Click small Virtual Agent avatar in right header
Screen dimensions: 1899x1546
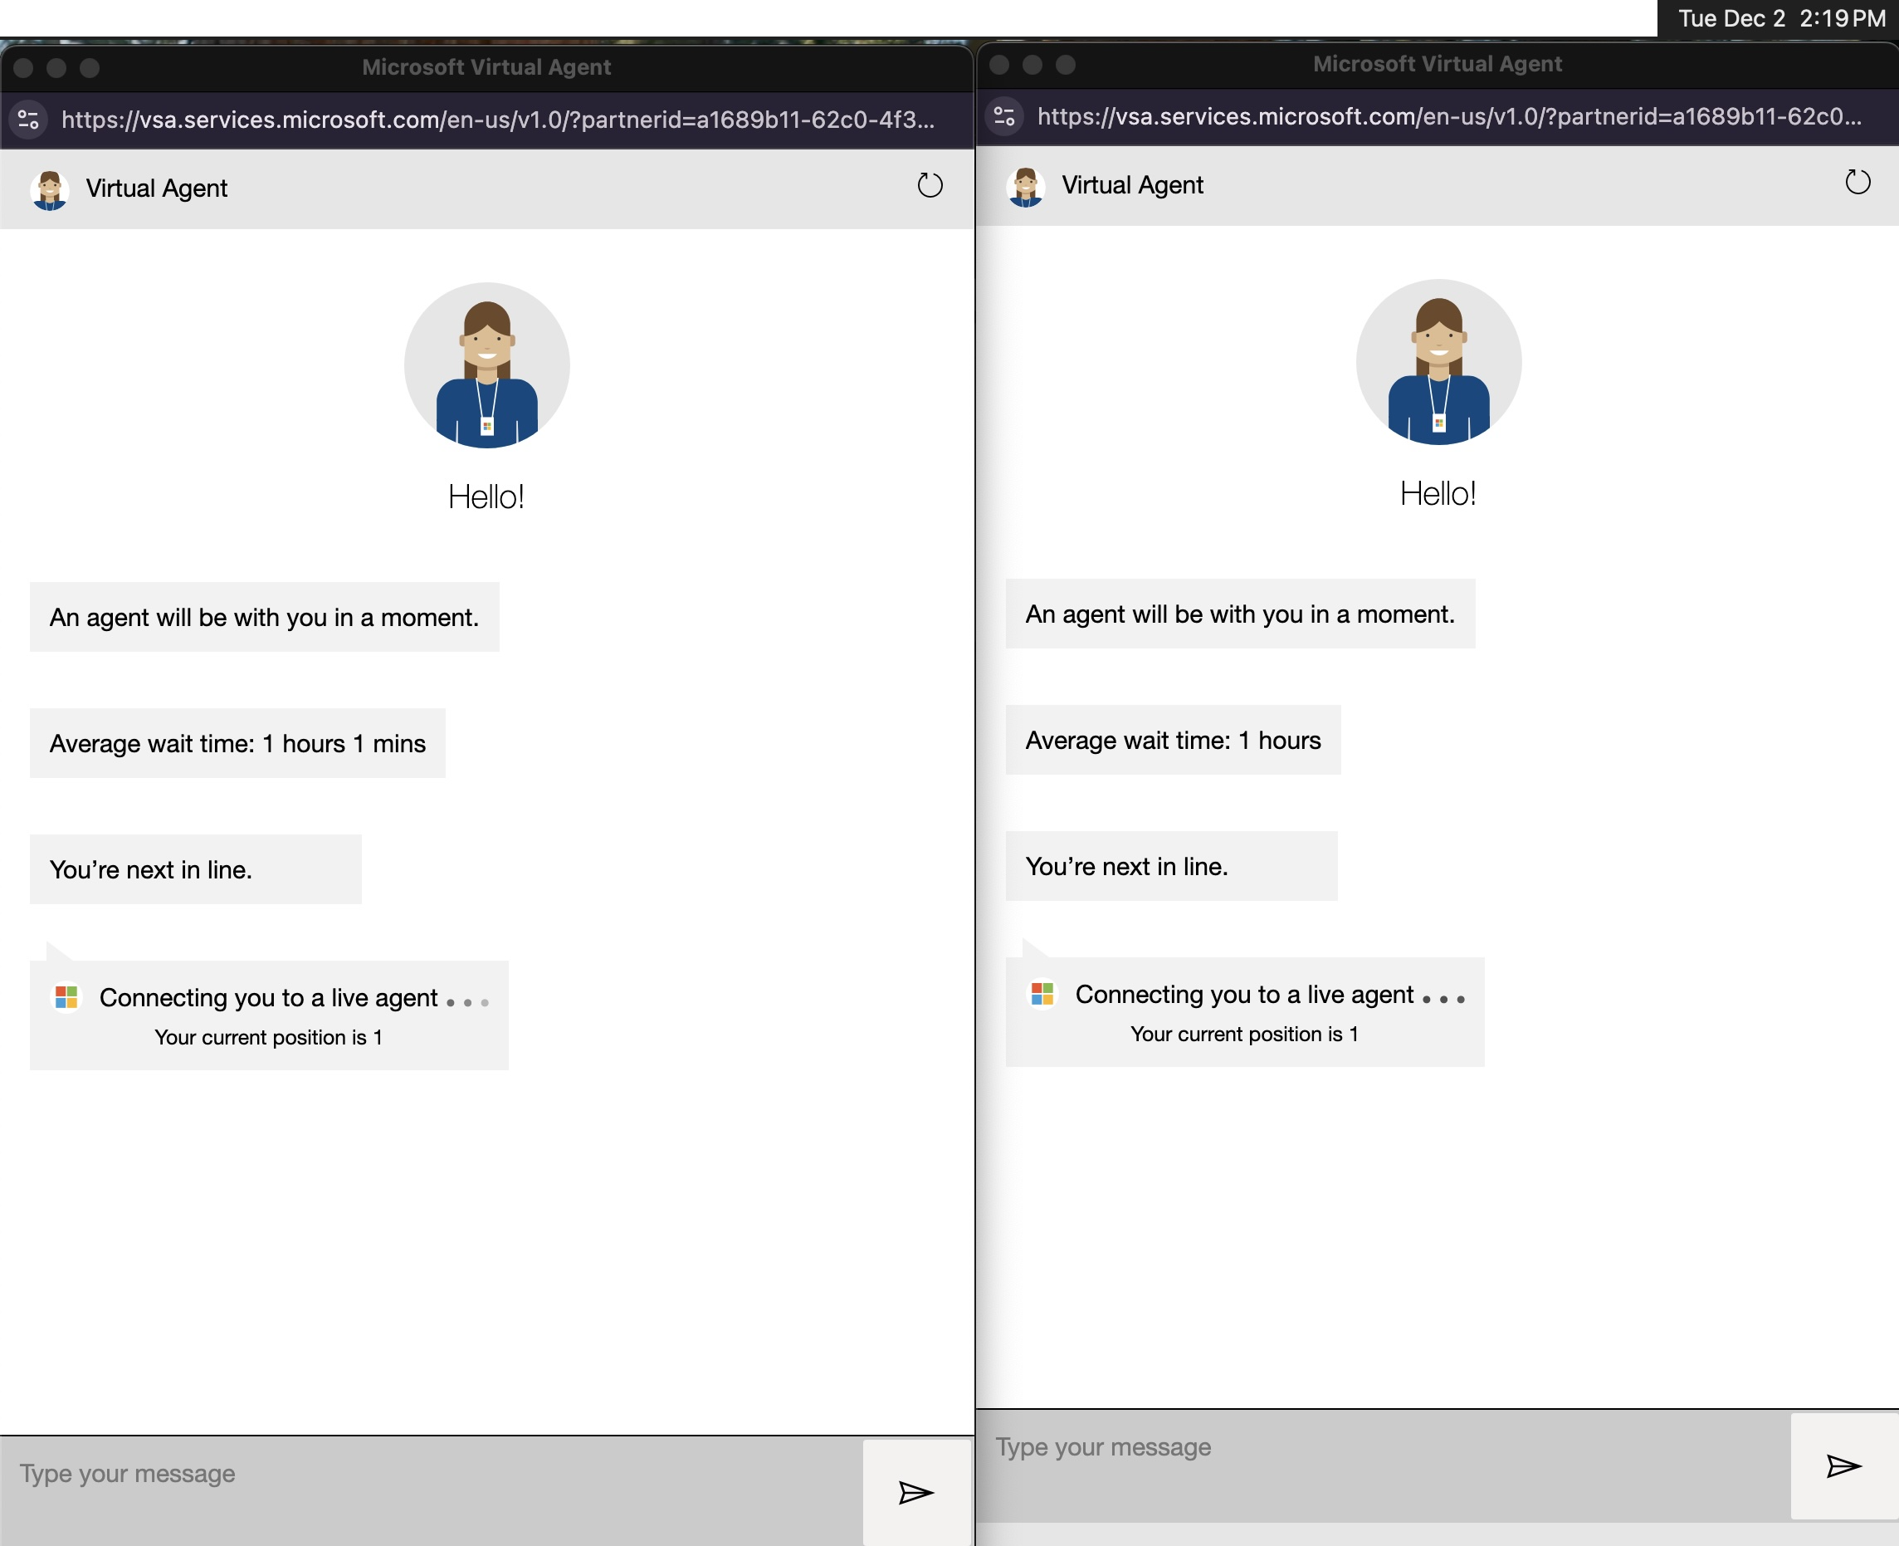[x=1026, y=186]
